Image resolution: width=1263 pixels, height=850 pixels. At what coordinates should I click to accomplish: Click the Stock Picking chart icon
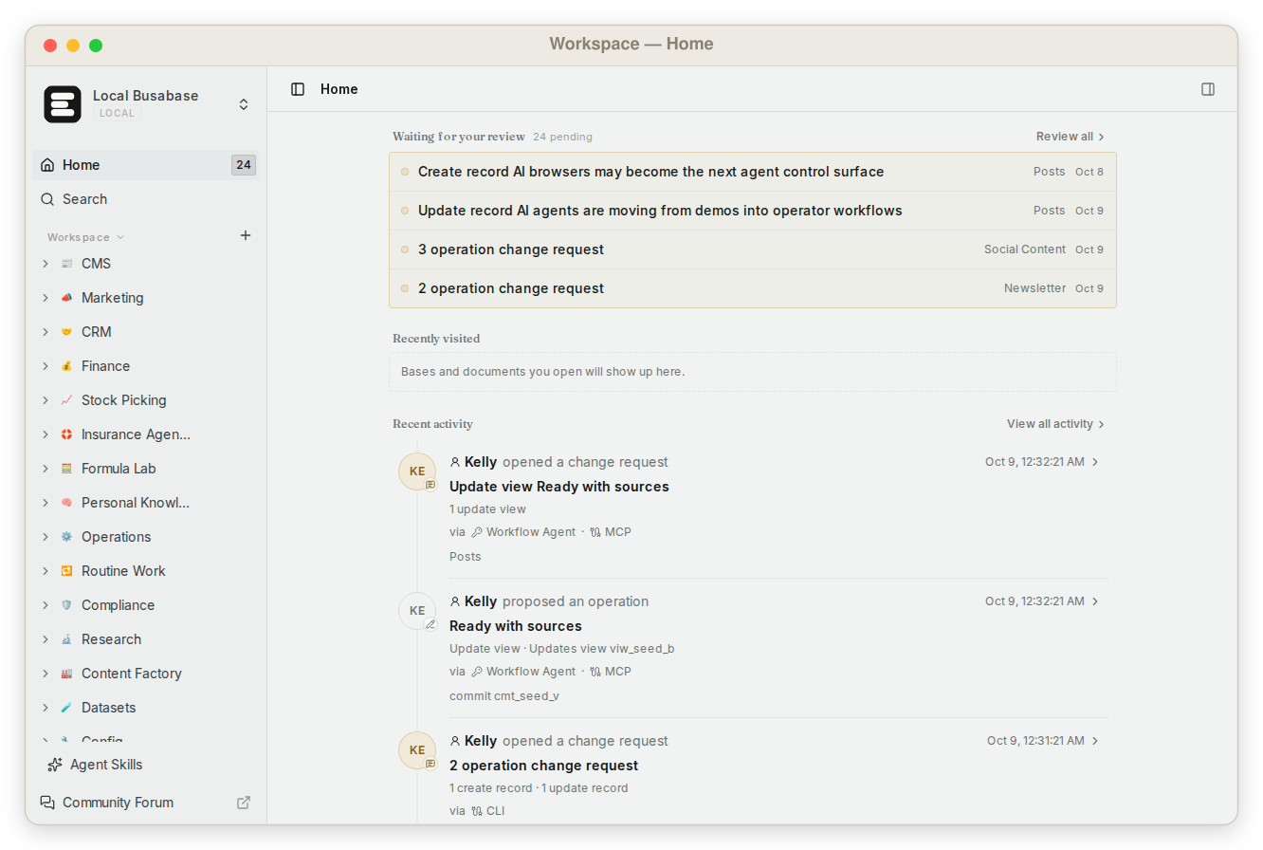point(66,400)
